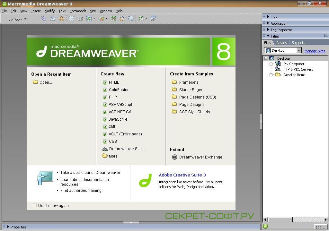Expand the CSS panel group
Image resolution: width=329 pixels, height=231 pixels.
268,17
